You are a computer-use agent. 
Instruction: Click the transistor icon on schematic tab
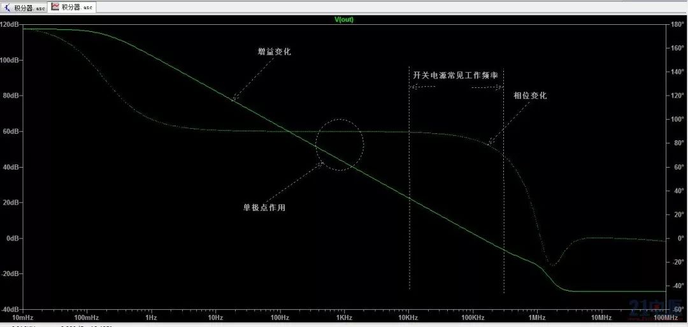pyautogui.click(x=9, y=7)
